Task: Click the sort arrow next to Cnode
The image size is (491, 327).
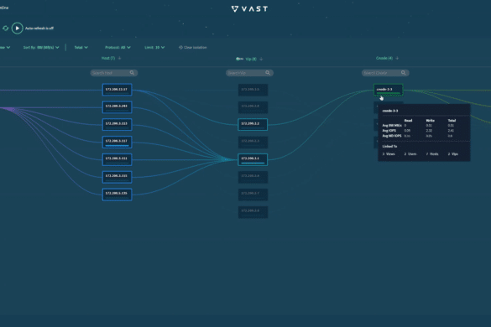Action: click(x=397, y=58)
